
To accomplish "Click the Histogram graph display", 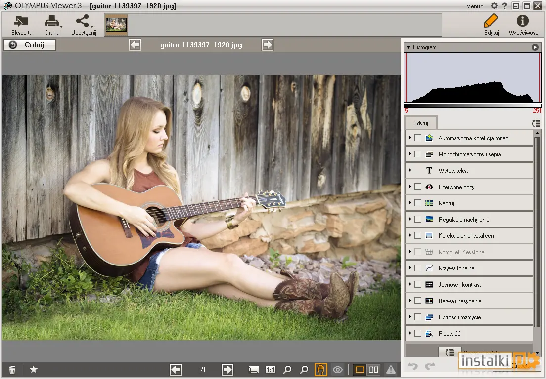I will coord(472,78).
